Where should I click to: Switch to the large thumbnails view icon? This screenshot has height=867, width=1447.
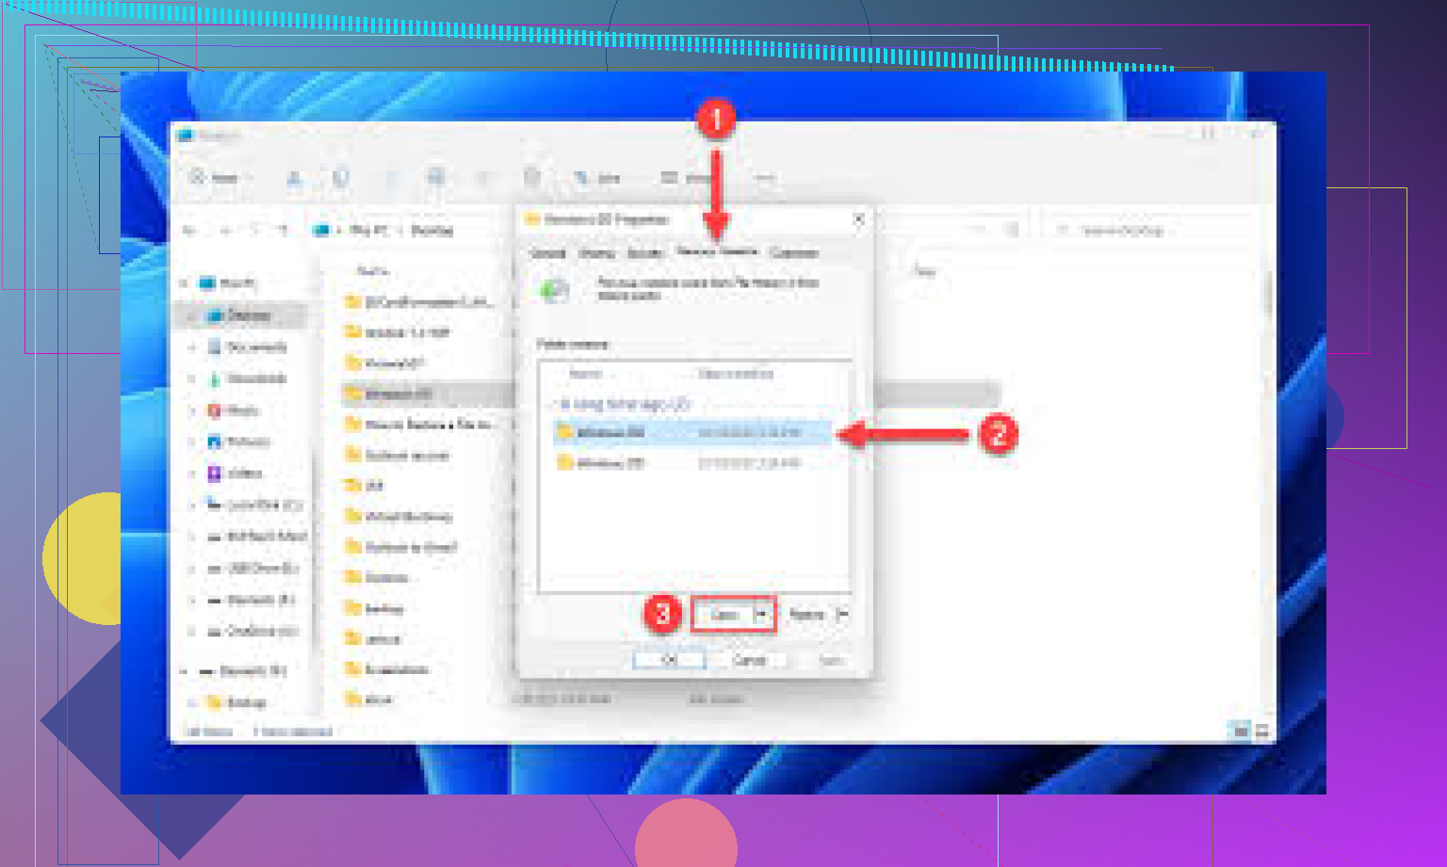[x=1262, y=731]
